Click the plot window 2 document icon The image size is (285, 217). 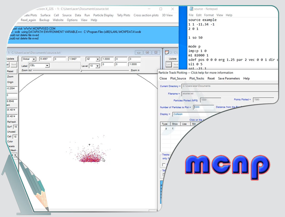coord(167,52)
